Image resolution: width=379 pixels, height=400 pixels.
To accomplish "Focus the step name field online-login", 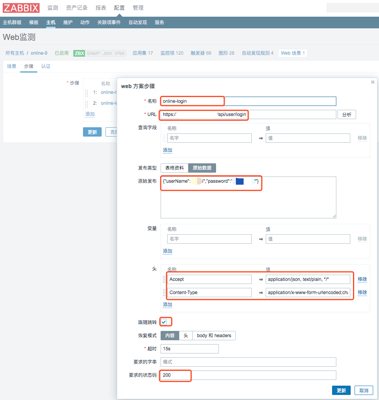I will point(248,101).
